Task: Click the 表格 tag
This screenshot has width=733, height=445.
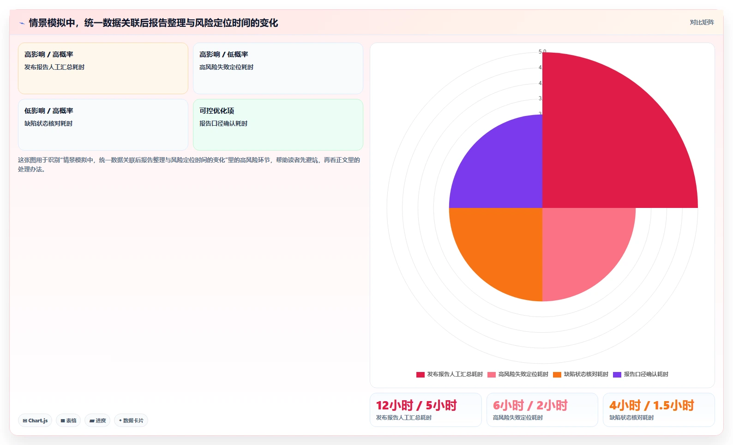Action: [68, 421]
